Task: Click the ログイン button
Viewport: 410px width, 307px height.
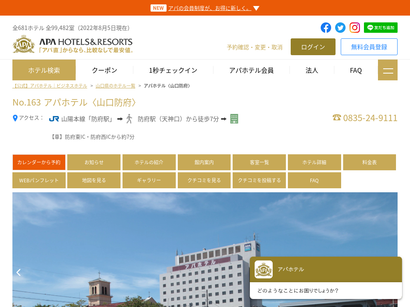Action: pos(313,47)
